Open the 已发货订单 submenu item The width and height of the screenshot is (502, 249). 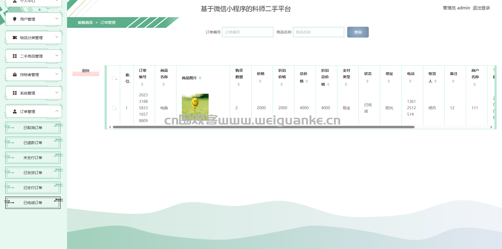tap(33, 173)
